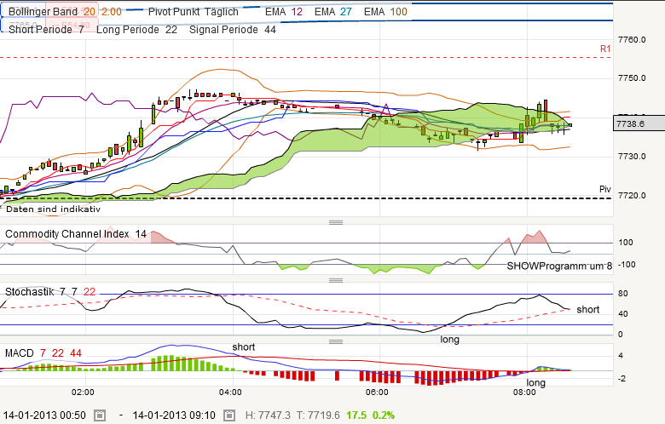The image size is (665, 424).
Task: Click the Piv pivot line label
Action: click(605, 189)
